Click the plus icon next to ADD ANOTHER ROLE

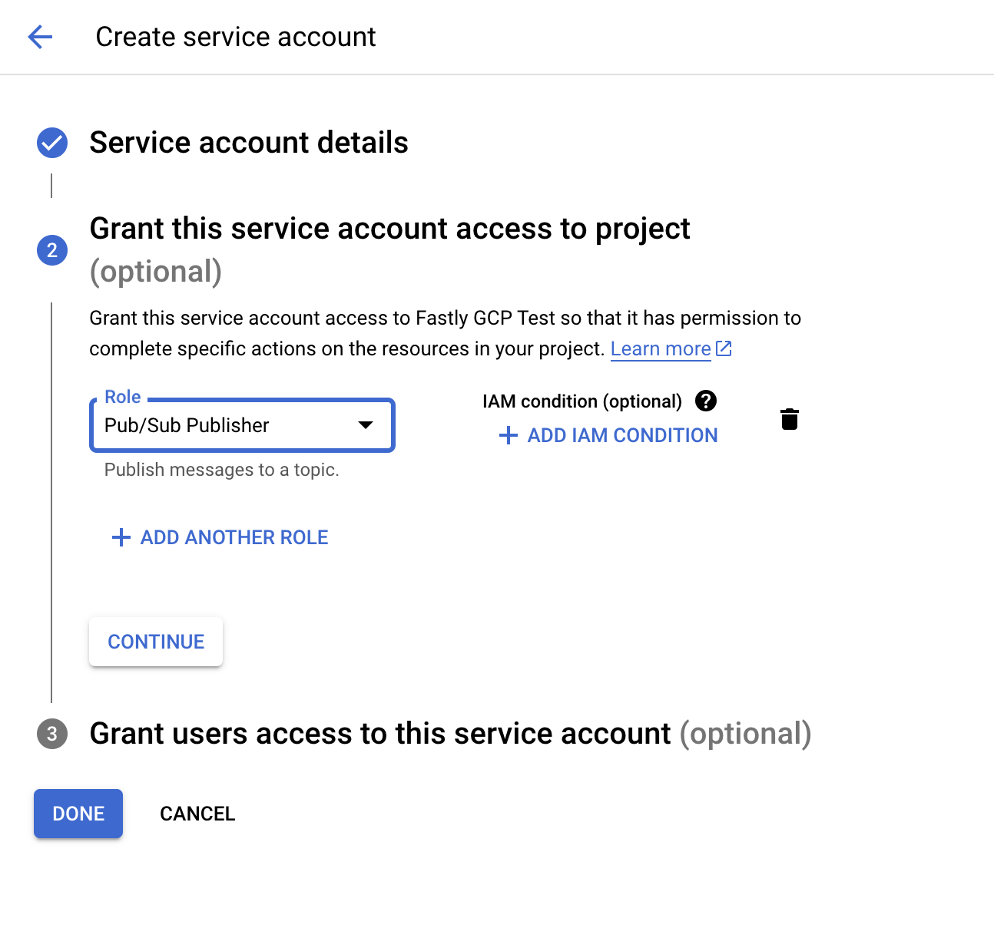120,537
